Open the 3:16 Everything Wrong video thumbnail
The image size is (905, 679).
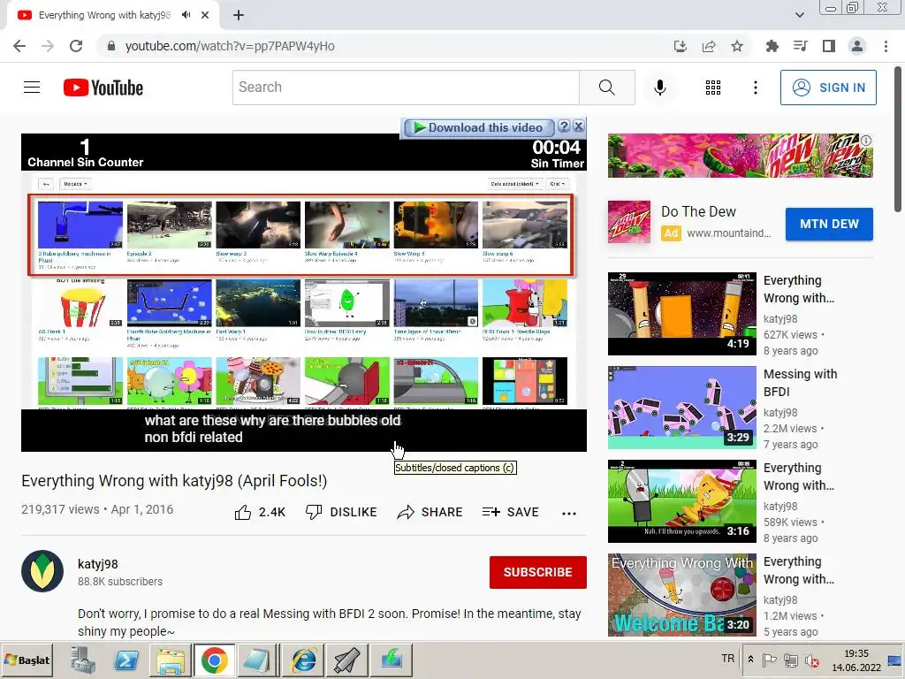(681, 501)
